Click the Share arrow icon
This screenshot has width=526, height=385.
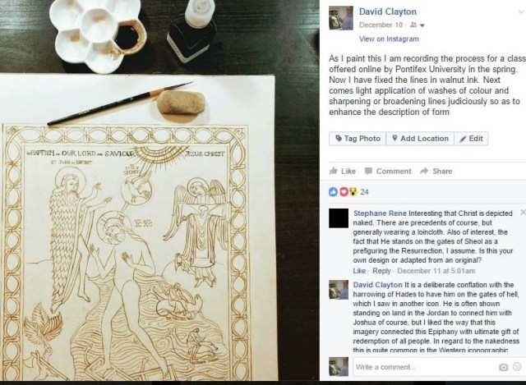click(424, 172)
